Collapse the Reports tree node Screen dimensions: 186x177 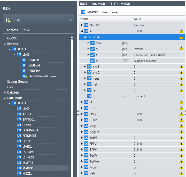[5, 44]
